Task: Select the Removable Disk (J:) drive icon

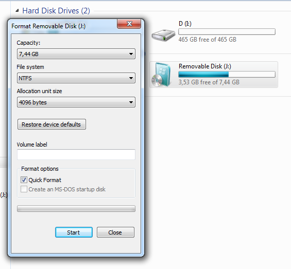Action: click(161, 75)
